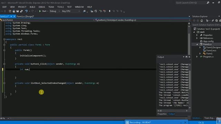The image size is (221, 124).
Task: Click the Solution Explorer Home icon
Action: 202,21
